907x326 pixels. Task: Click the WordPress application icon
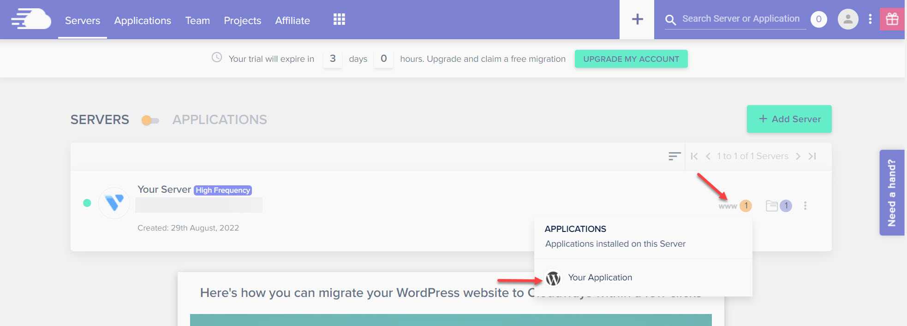pos(553,278)
